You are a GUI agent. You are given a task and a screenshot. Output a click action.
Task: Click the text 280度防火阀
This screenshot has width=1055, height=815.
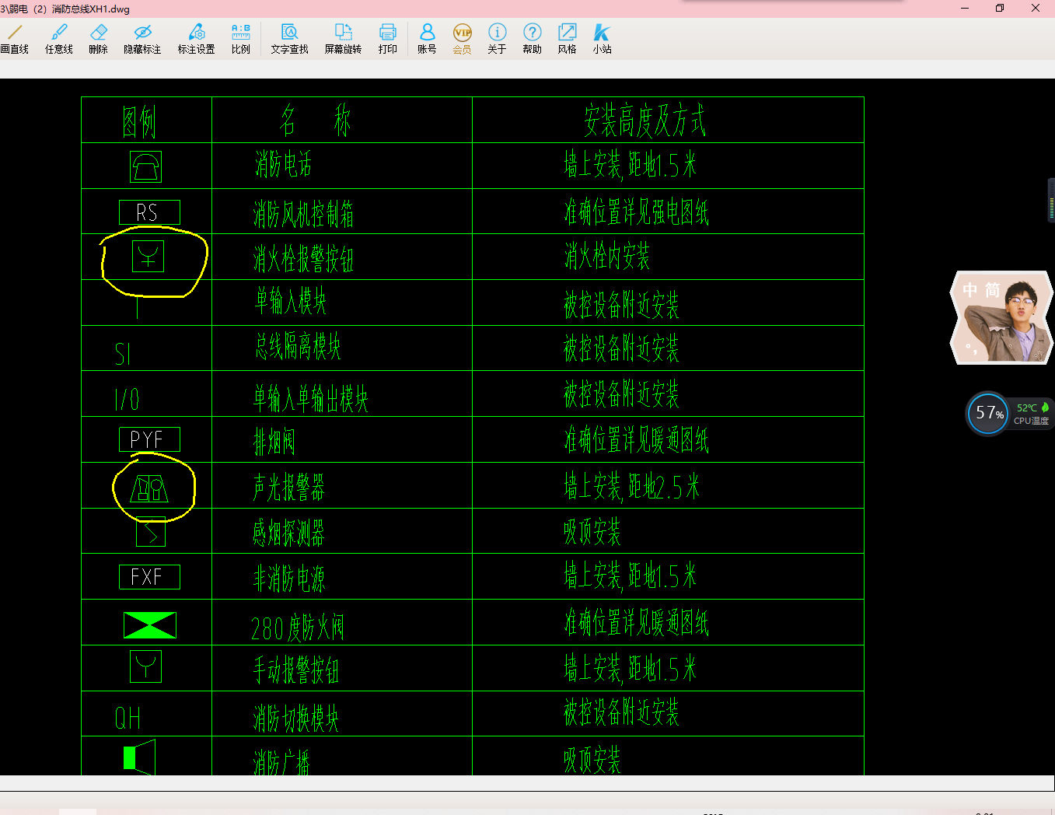[x=298, y=627]
